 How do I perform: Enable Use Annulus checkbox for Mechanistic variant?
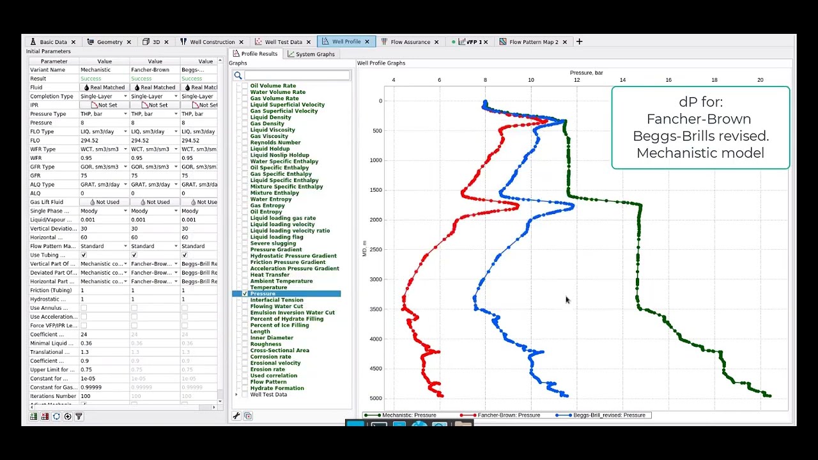[x=84, y=308]
